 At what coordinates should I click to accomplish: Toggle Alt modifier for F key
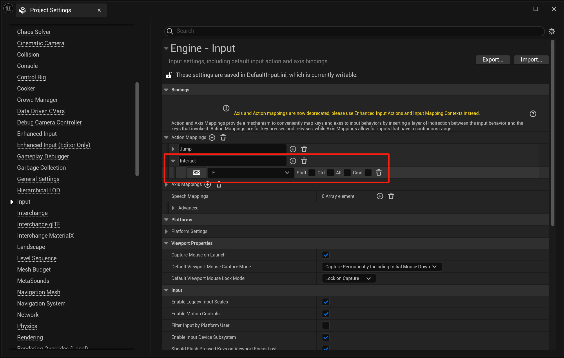tap(347, 173)
